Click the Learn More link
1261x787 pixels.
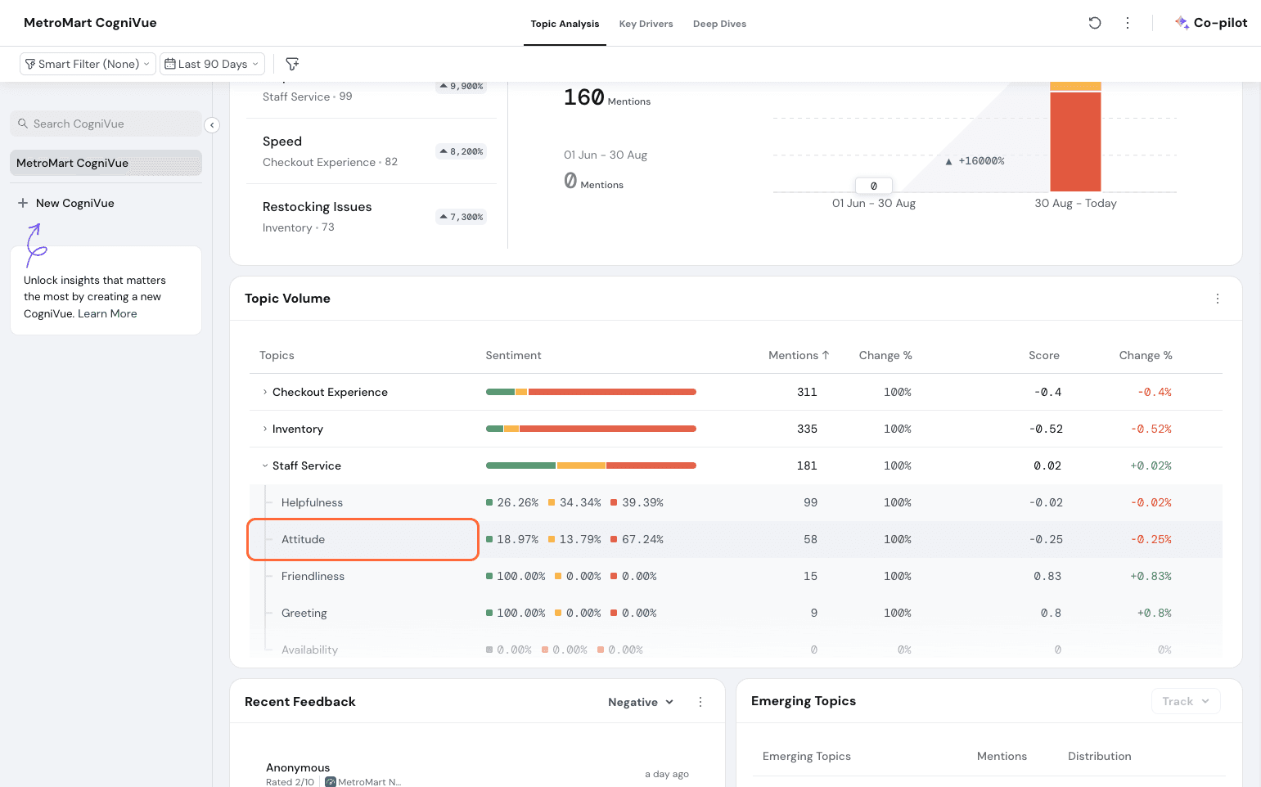tap(107, 313)
